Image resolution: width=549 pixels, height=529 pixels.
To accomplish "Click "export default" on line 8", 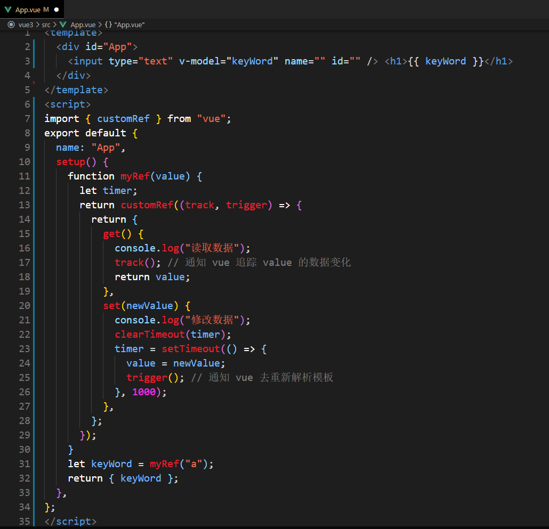I will pyautogui.click(x=85, y=133).
